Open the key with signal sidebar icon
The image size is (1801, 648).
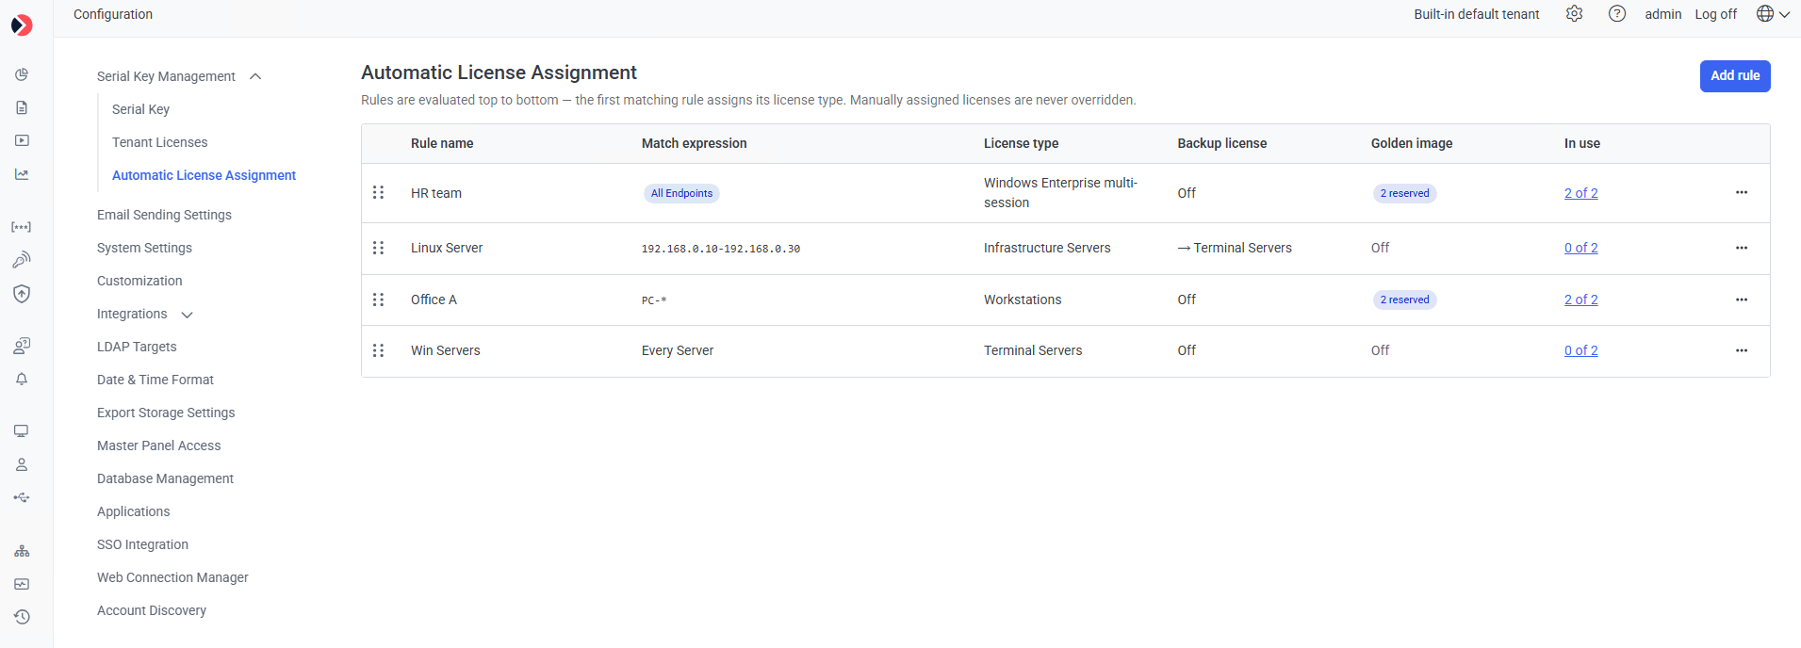[x=22, y=260]
